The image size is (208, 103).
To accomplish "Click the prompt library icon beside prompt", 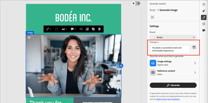I will [194, 47].
